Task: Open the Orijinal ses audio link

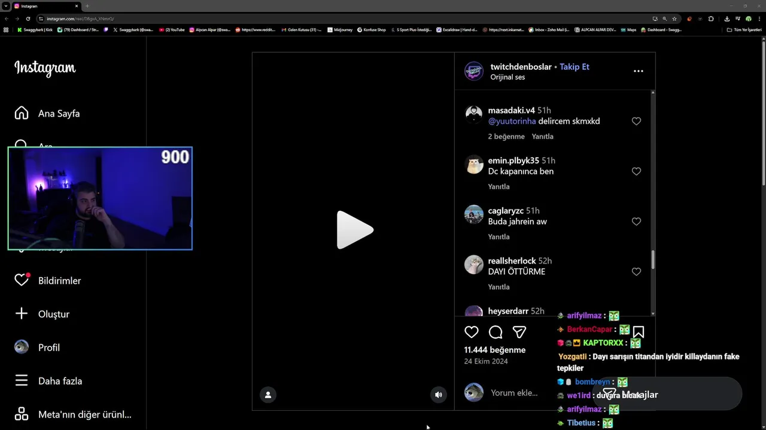Action: click(507, 77)
